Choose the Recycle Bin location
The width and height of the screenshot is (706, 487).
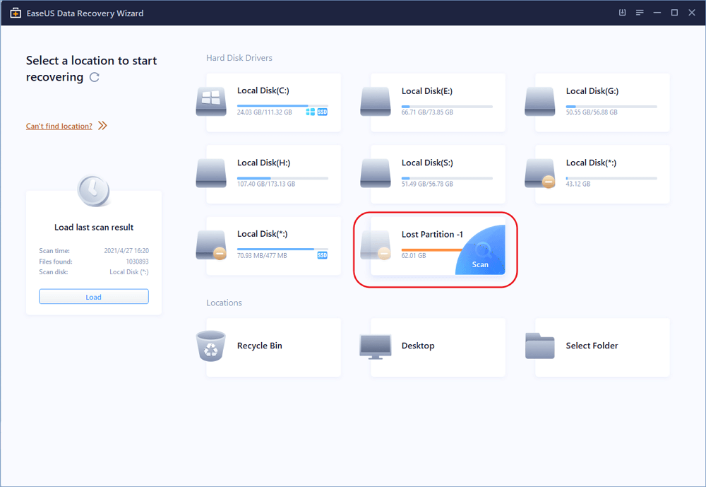[x=274, y=347]
